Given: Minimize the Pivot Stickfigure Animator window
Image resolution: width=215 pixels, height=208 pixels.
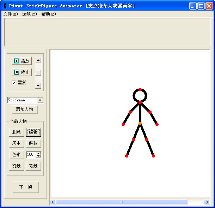Looking at the screenshot, I should point(193,6).
